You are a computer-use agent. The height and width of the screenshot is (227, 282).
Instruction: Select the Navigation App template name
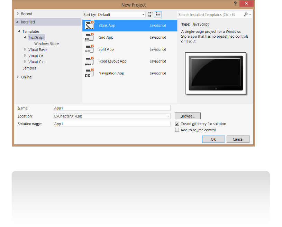111,73
